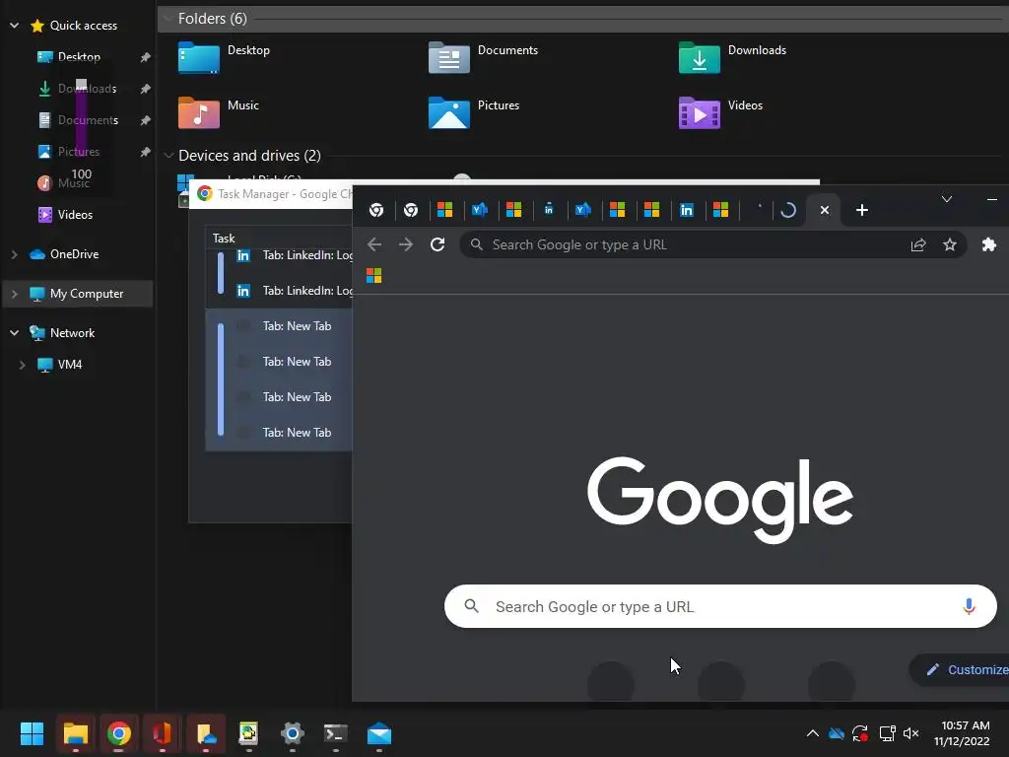Click File Explorer on the taskbar

click(x=75, y=733)
